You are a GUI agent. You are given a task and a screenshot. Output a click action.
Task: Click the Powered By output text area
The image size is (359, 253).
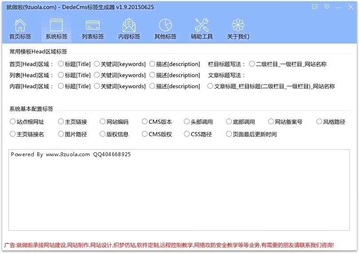[179, 190]
